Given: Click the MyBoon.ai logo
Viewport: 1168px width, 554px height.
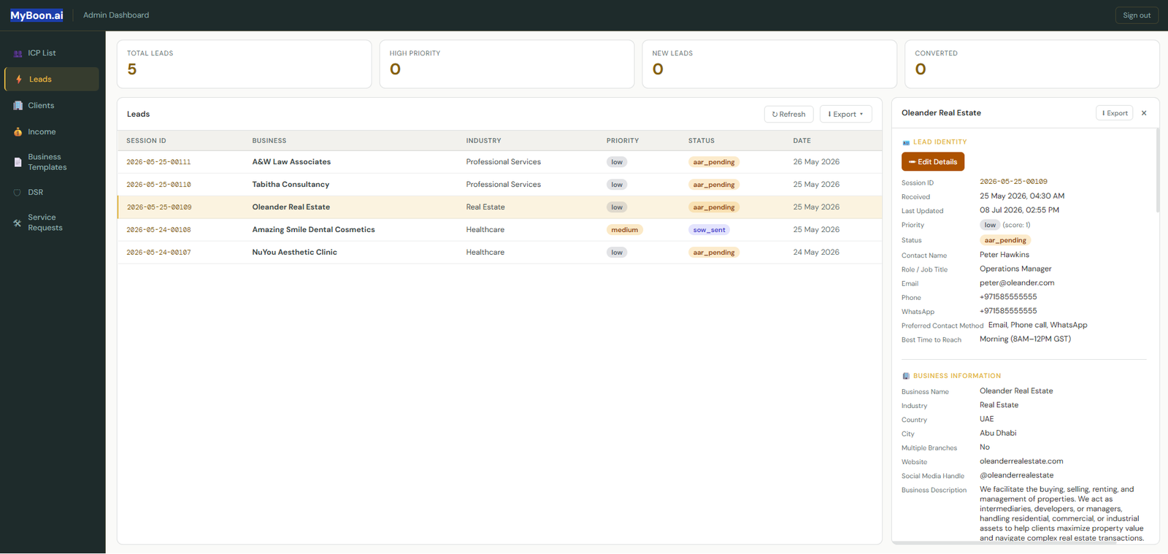Looking at the screenshot, I should pos(36,15).
